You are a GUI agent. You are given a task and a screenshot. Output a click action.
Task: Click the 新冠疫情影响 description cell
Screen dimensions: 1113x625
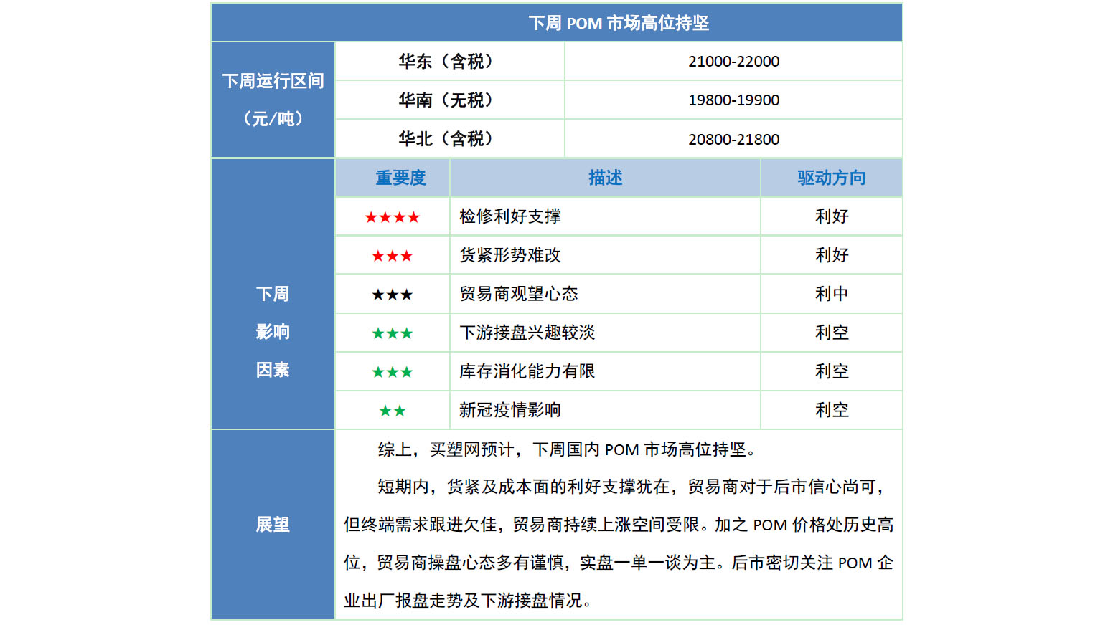tap(510, 411)
